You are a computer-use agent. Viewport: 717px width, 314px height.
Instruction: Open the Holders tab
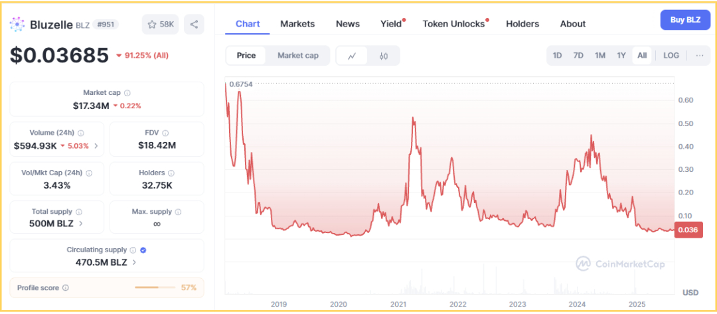[522, 24]
